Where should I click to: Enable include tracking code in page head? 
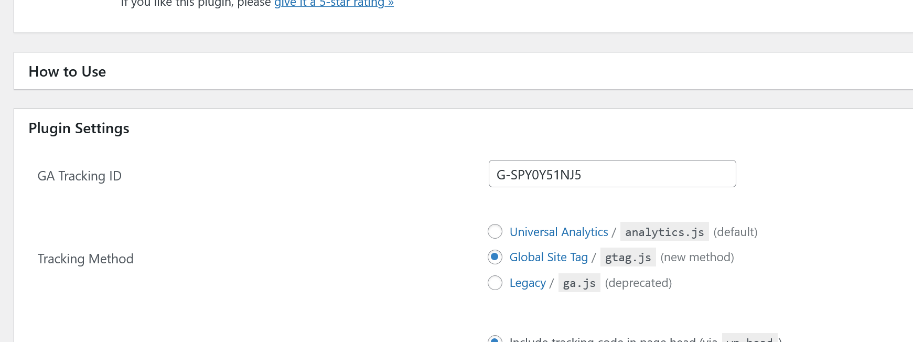495,340
